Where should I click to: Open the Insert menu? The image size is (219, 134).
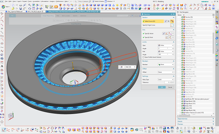point(19,1)
